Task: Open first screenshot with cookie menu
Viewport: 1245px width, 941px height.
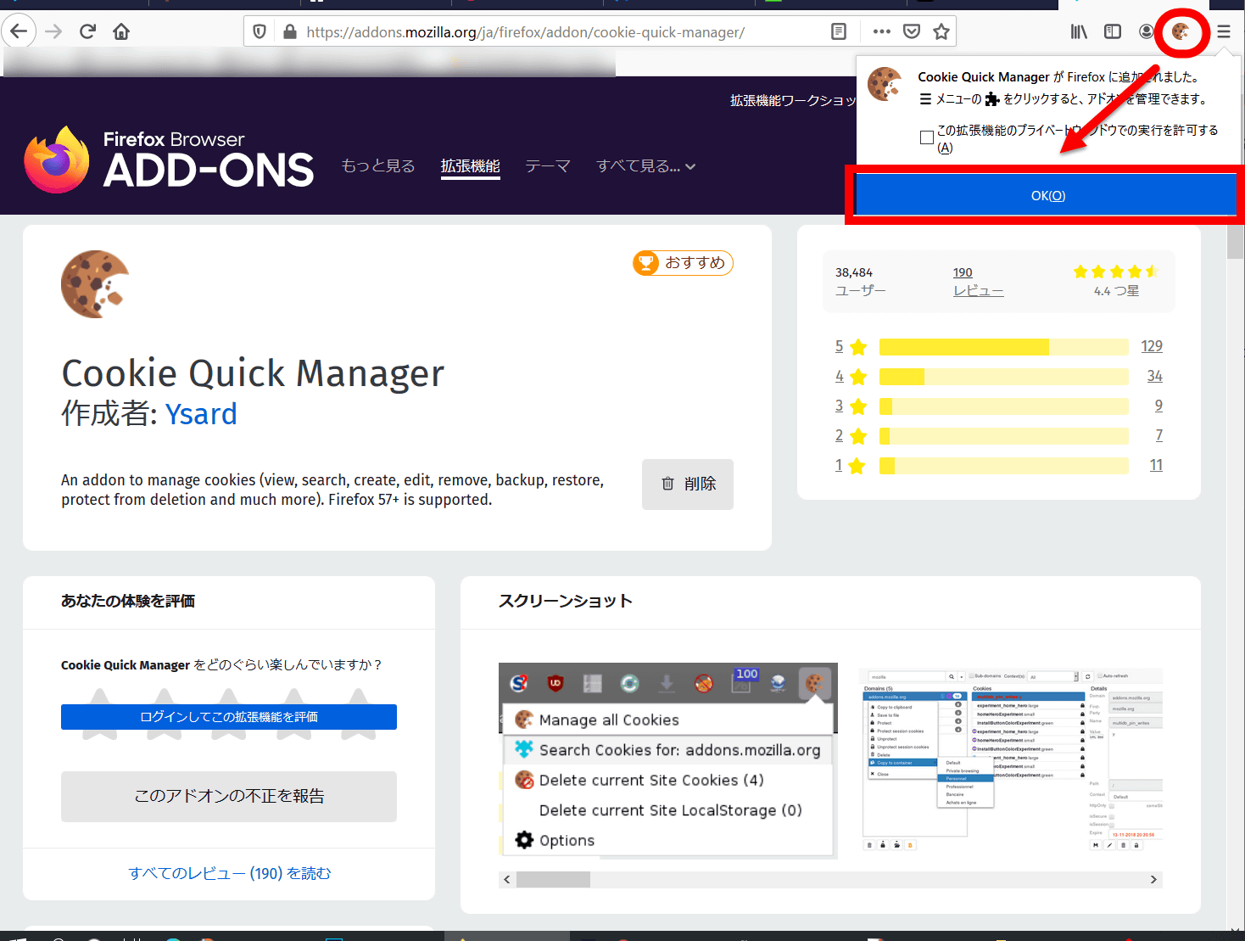Action: point(668,760)
